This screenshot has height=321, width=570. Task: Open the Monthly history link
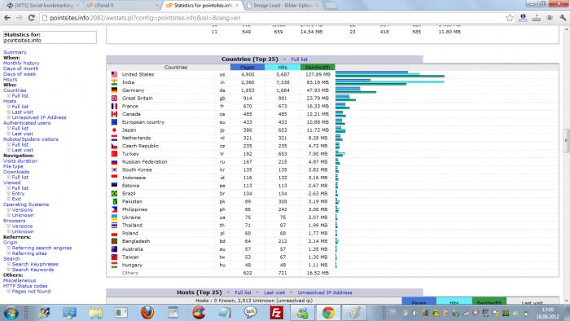[21, 64]
